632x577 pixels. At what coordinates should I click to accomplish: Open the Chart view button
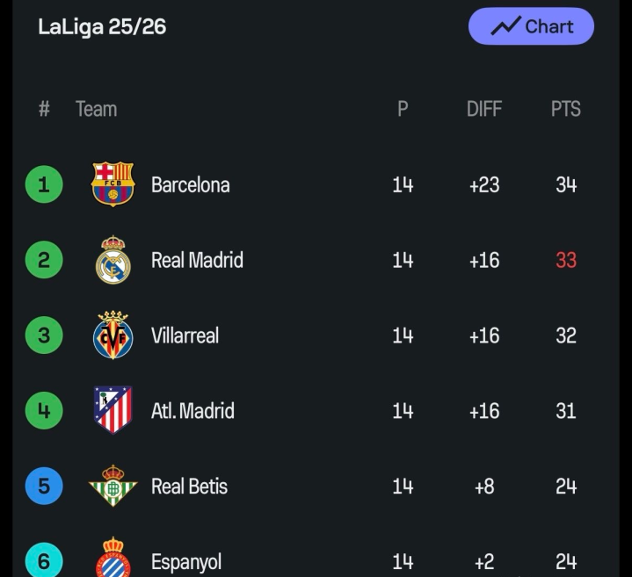tap(531, 26)
